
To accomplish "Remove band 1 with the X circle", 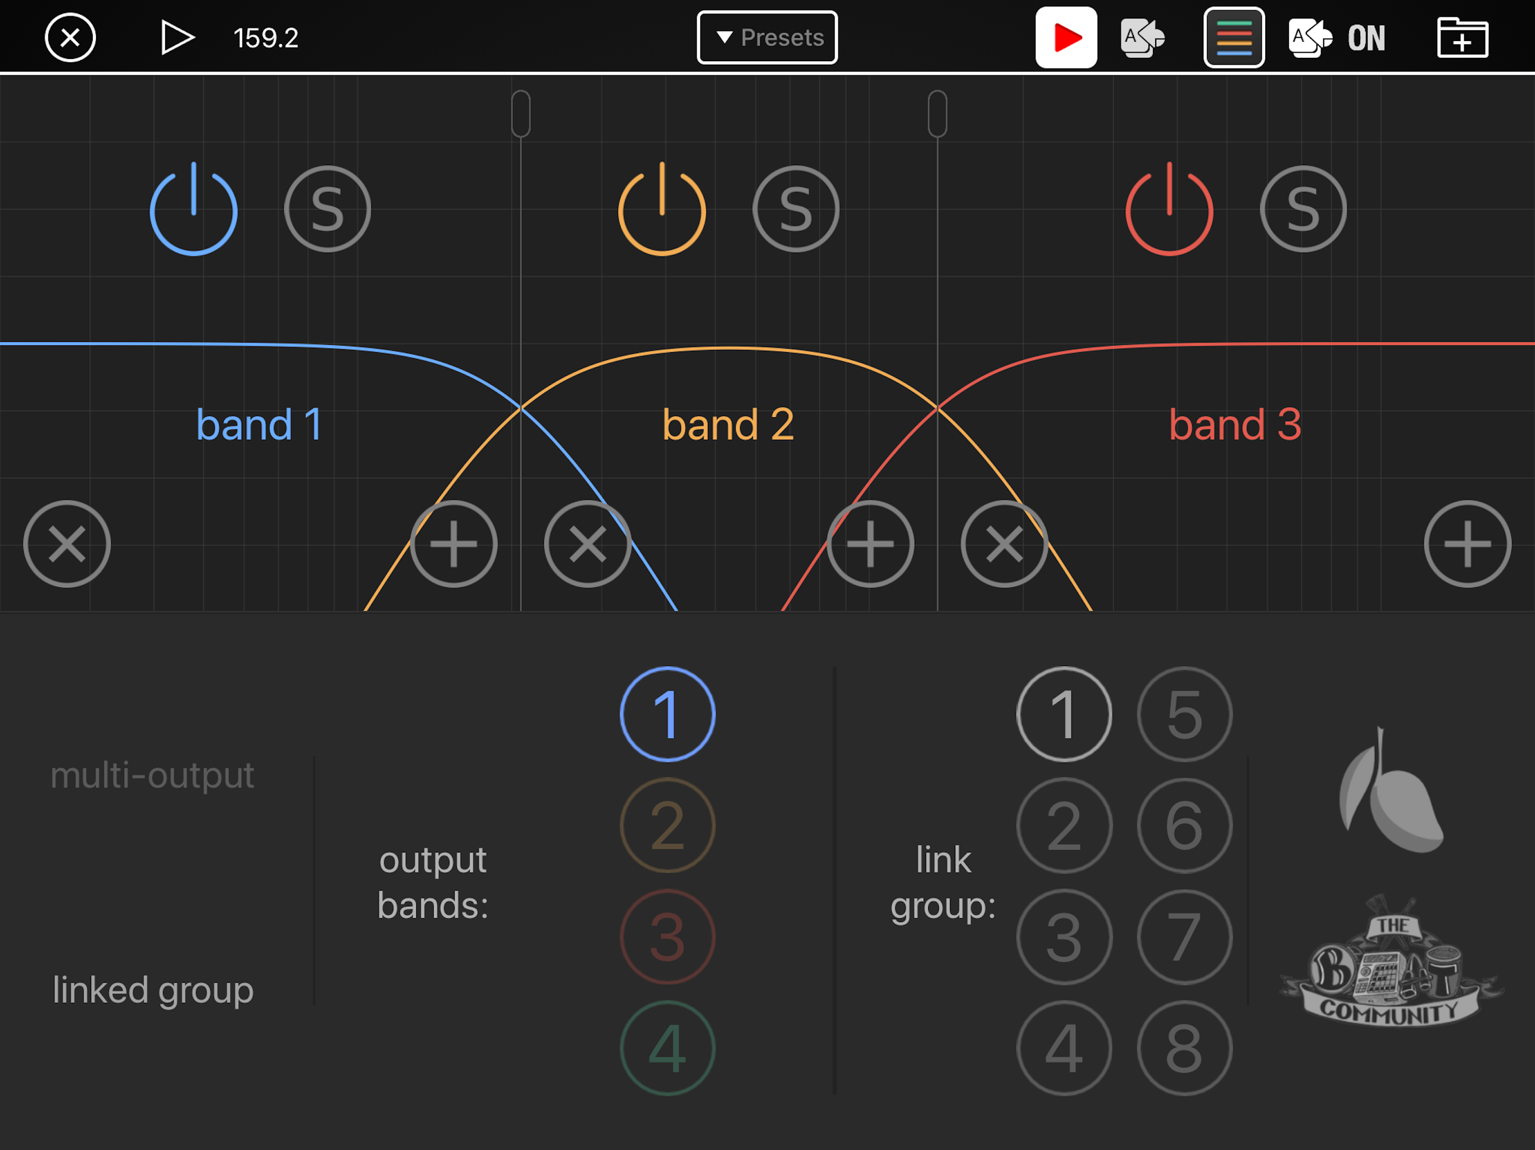I will pos(67,544).
